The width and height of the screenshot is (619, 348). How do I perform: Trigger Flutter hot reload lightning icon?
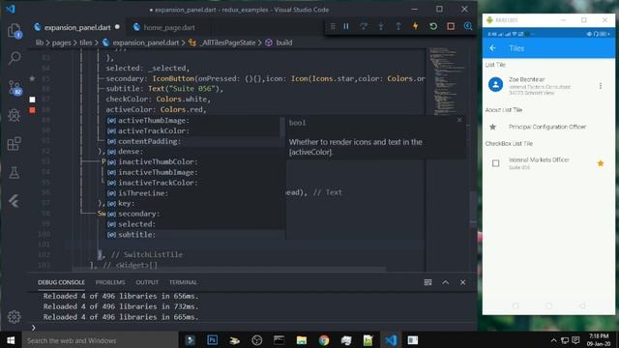[416, 26]
